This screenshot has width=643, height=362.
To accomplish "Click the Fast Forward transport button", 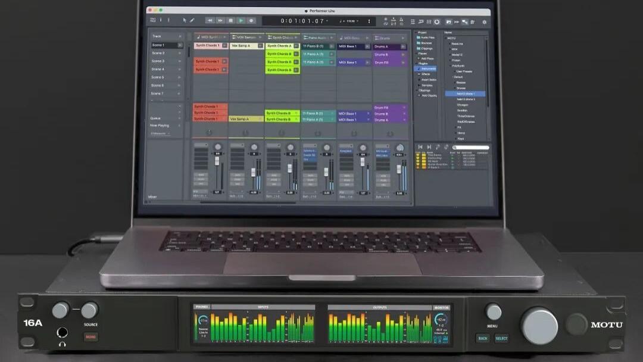I will [x=220, y=20].
